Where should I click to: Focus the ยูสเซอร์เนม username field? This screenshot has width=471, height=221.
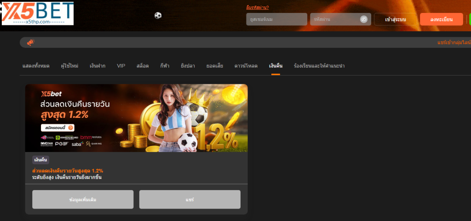(276, 19)
